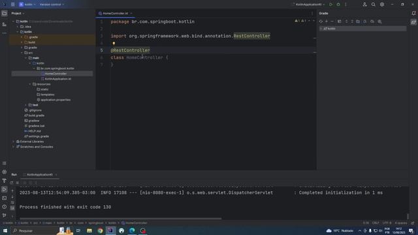The width and height of the screenshot is (418, 235).
Task: Open the main hamburger menu
Action: 12,5
